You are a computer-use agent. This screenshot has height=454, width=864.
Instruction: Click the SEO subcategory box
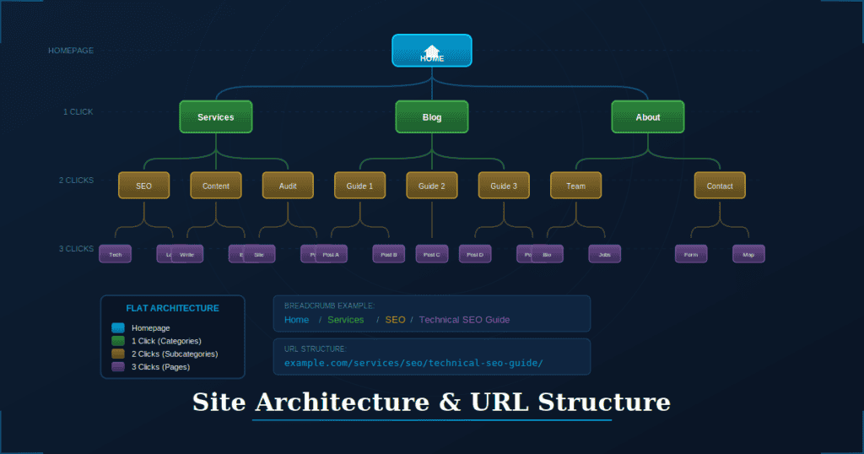(x=143, y=186)
